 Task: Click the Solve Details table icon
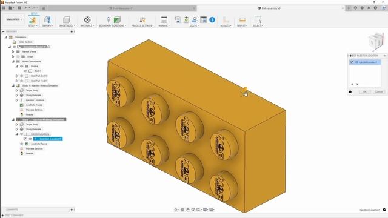pyautogui.click(x=204, y=20)
